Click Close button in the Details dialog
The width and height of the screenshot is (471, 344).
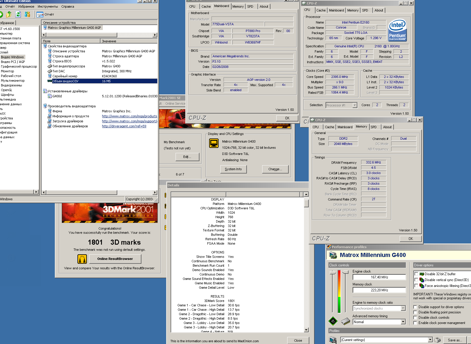[x=298, y=340]
